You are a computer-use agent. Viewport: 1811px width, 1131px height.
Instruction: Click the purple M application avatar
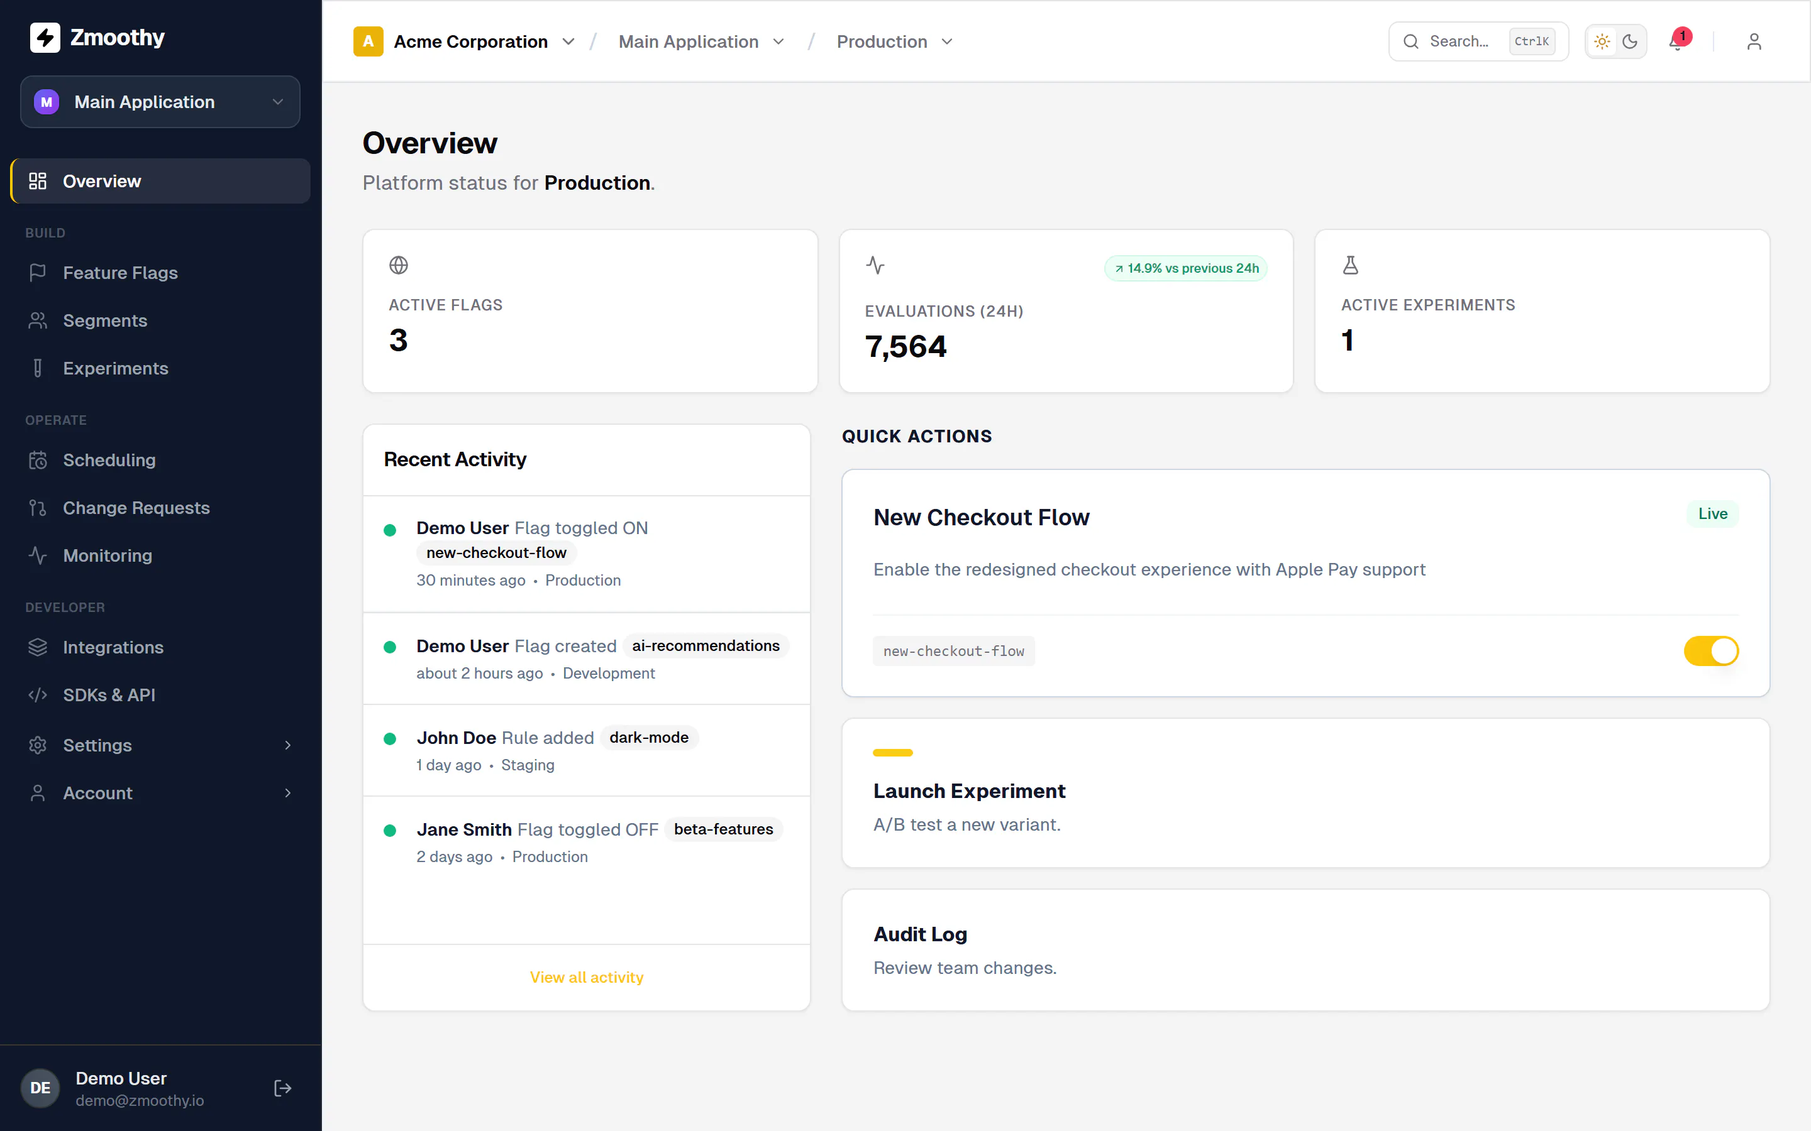[x=47, y=102]
